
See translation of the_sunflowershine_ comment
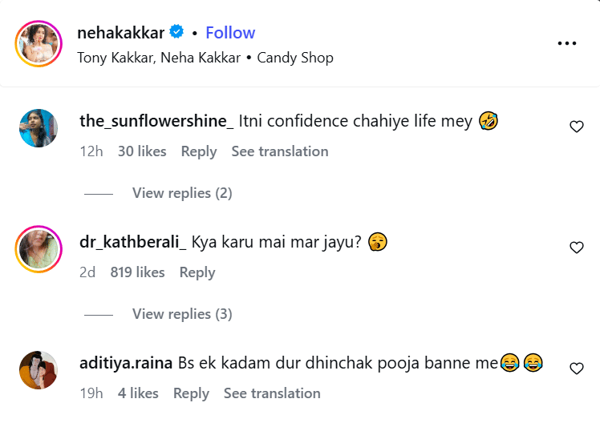280,151
